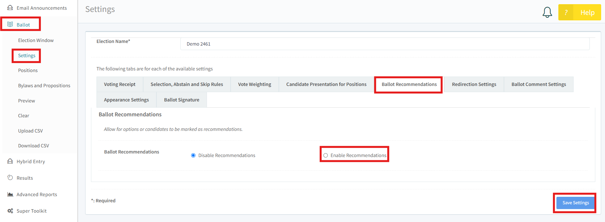Image resolution: width=605 pixels, height=222 pixels.
Task: Open Election Window in sidebar
Action: pos(36,40)
